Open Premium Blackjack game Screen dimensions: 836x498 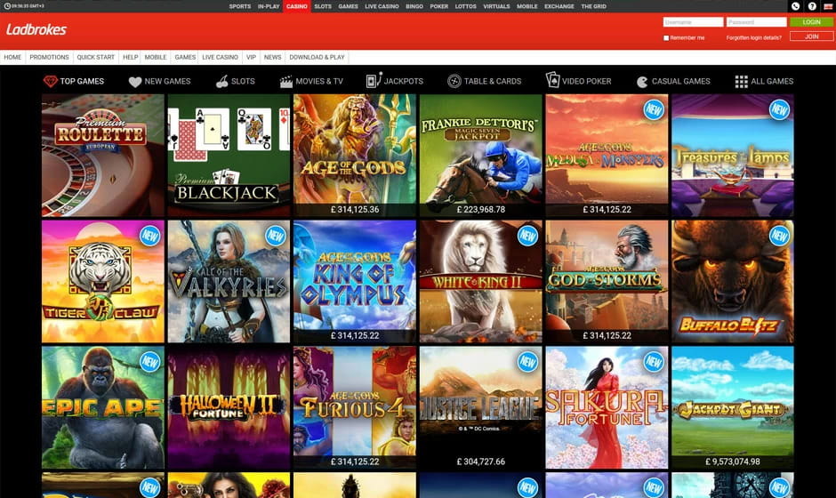(229, 155)
